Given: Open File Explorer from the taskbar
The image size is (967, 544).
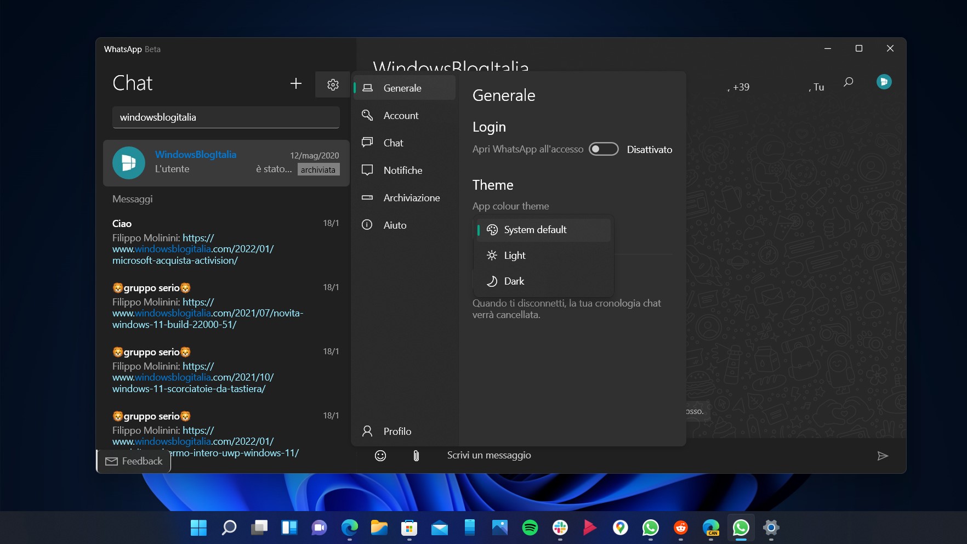Looking at the screenshot, I should 379,528.
